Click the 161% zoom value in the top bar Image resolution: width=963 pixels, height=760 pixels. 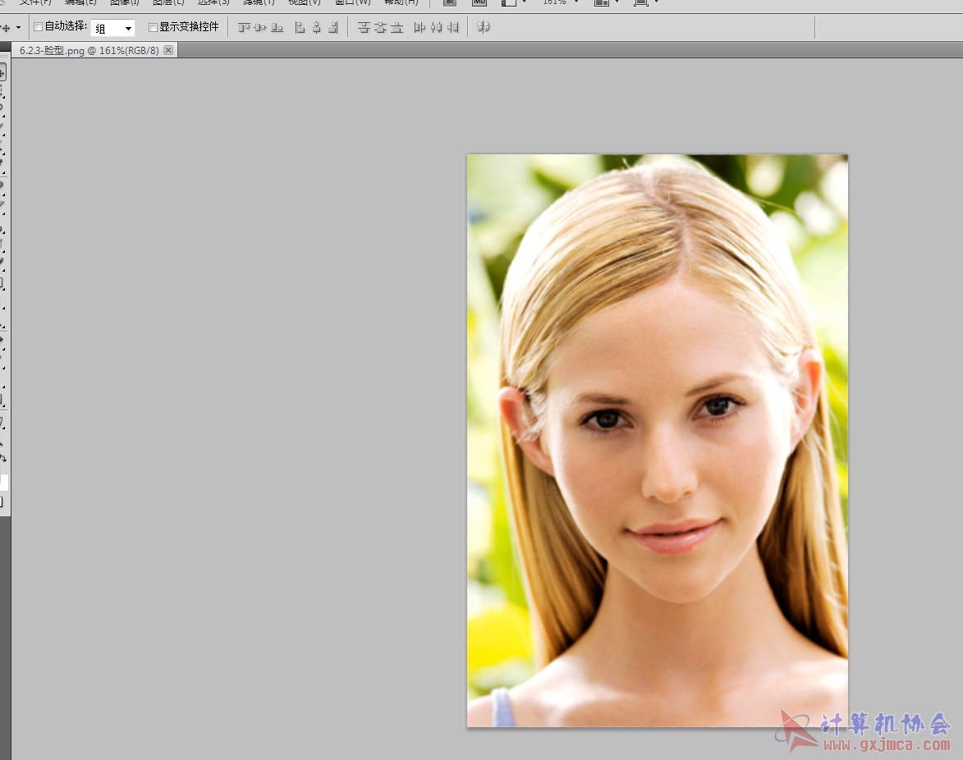click(555, 2)
